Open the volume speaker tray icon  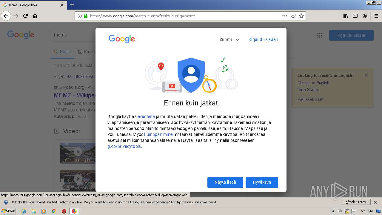[x=339, y=211]
